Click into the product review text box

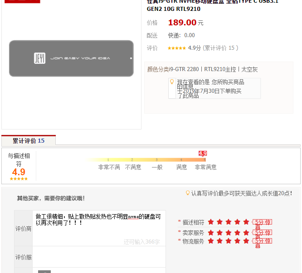click(99, 228)
